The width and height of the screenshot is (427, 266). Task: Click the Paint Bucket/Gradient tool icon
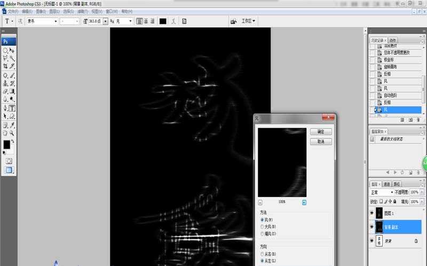(12, 91)
